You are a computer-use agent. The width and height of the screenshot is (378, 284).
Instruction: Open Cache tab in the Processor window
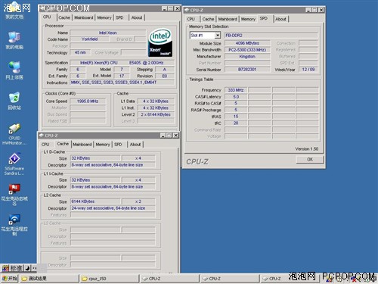(64, 17)
